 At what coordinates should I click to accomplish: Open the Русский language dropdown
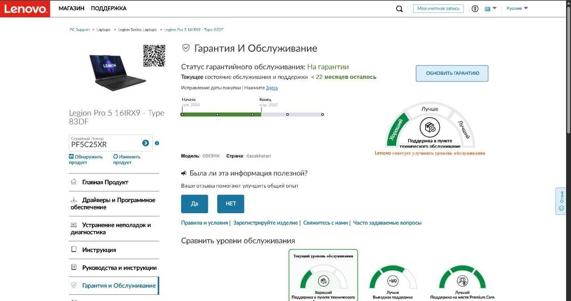click(x=517, y=8)
